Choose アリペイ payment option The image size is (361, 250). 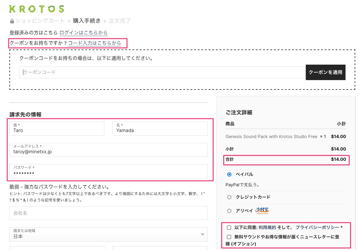(229, 211)
